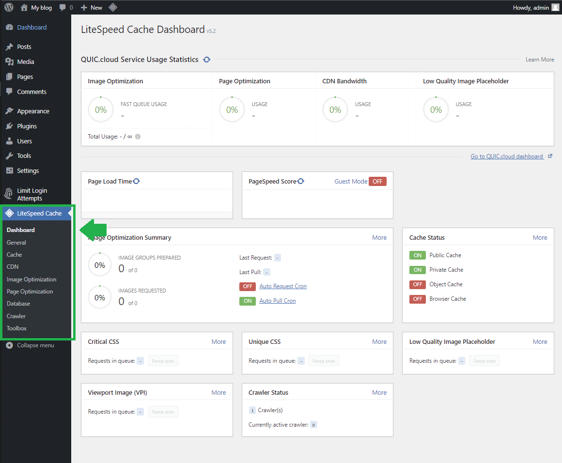Open Cache submenu item
The height and width of the screenshot is (463, 562).
point(15,255)
